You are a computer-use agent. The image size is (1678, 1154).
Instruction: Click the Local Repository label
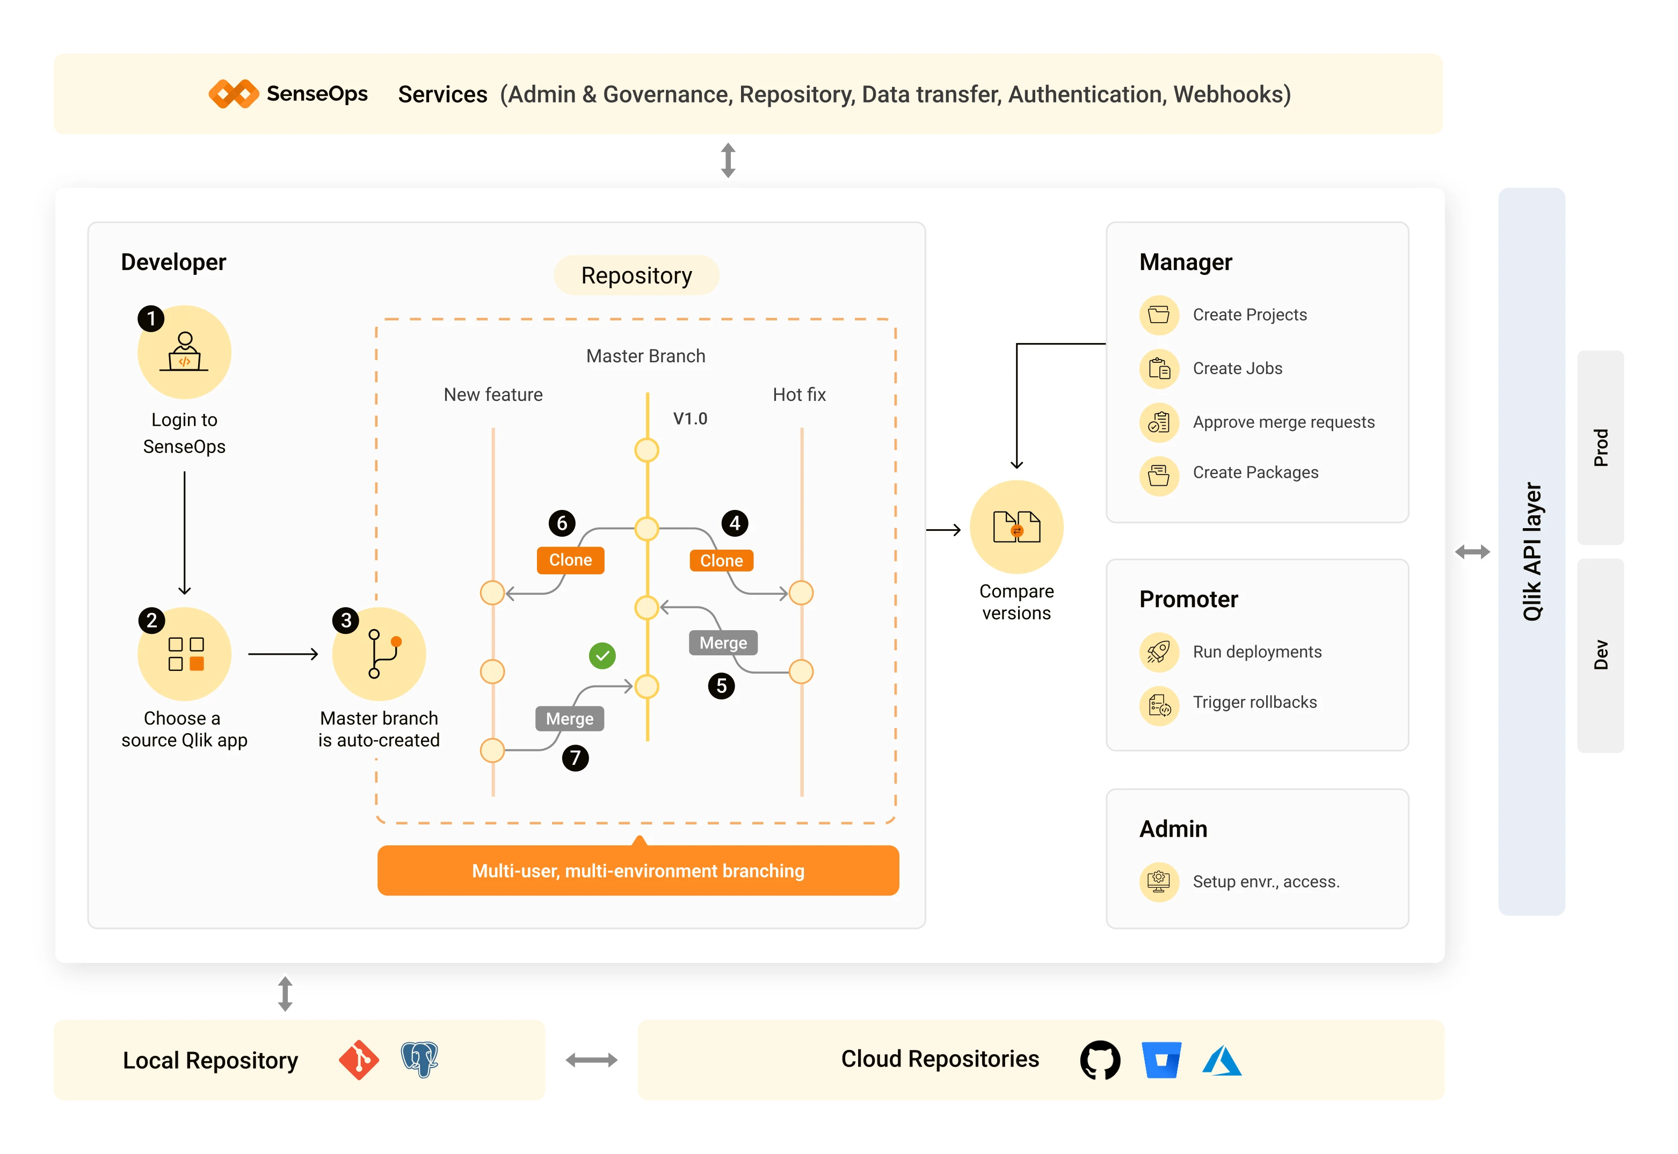point(210,1061)
